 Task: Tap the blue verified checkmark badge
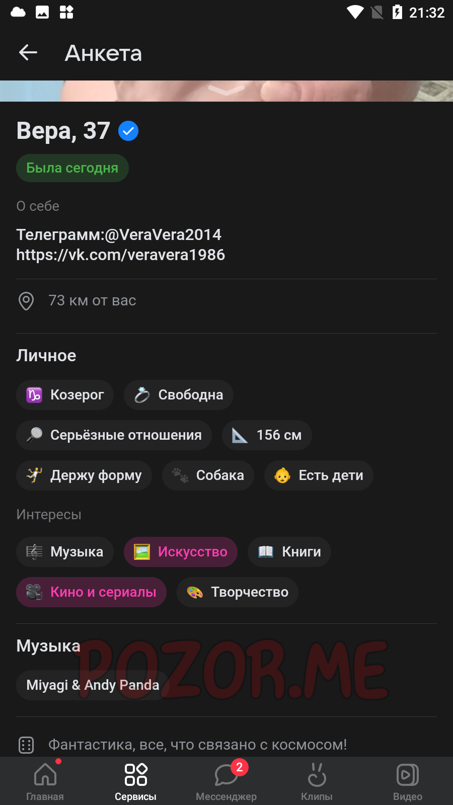pos(128,131)
